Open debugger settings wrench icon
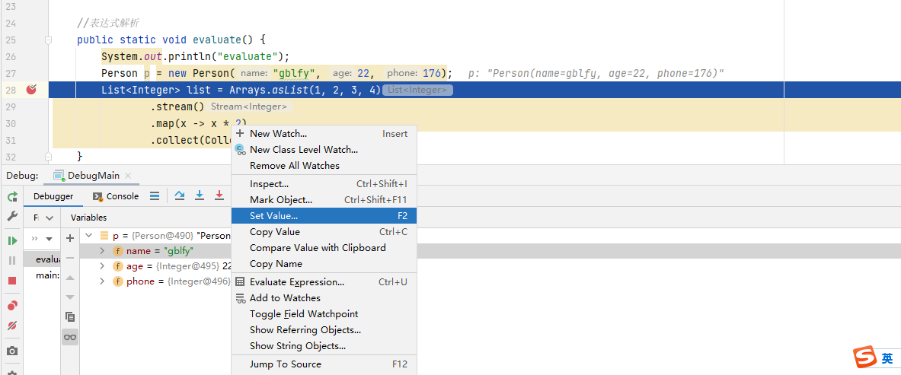The height and width of the screenshot is (375, 901). point(12,216)
